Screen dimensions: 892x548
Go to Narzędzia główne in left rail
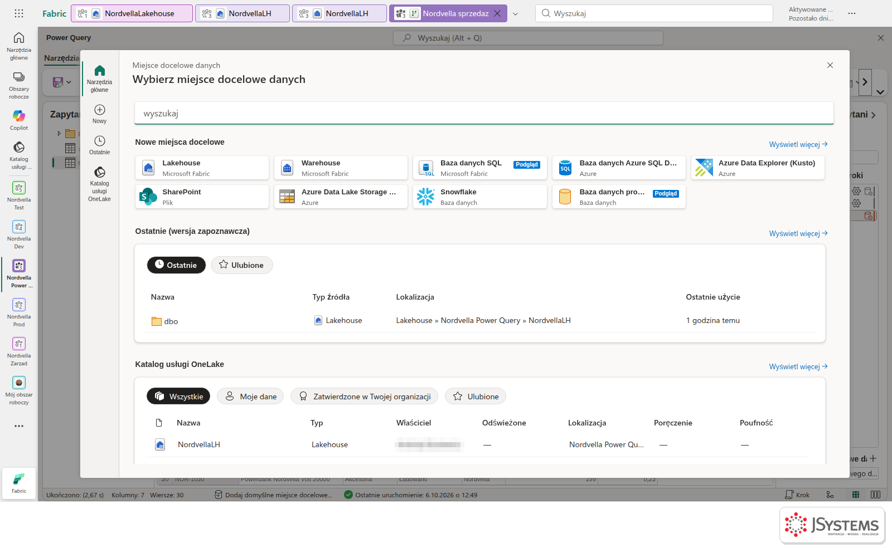point(19,46)
